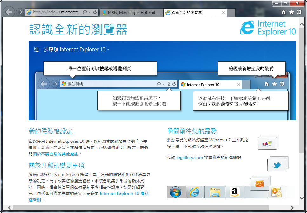Click the Twitter pinned-site thumbnail
This screenshot has width=307, height=213.
coord(277,164)
